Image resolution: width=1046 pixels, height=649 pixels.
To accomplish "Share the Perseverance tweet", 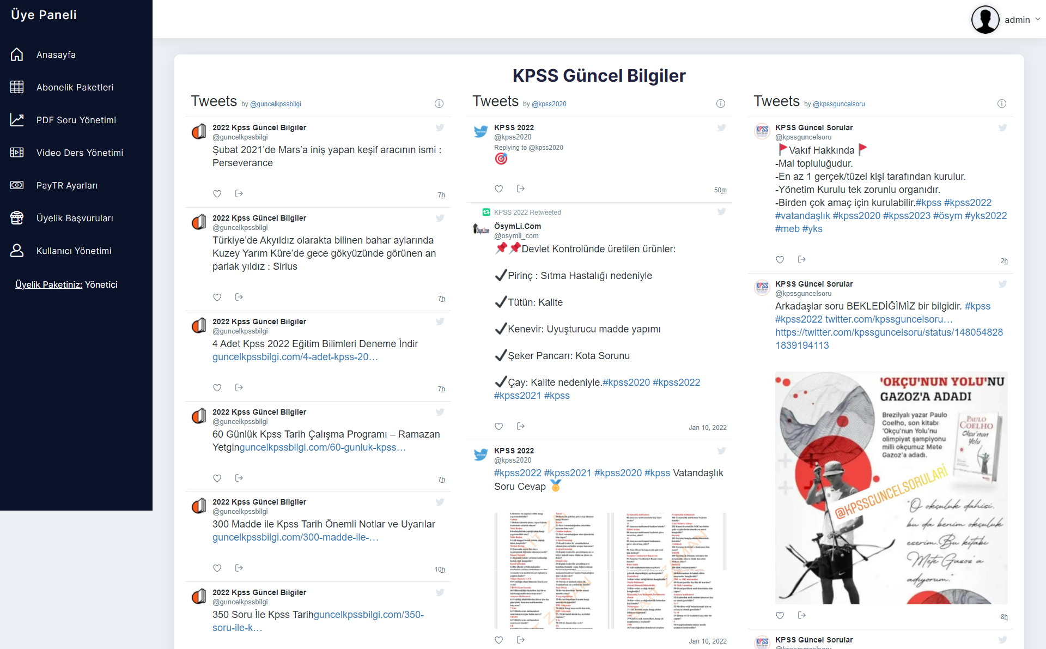I will [x=239, y=193].
